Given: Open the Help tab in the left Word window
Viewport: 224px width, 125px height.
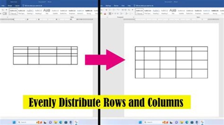Looking at the screenshot, I should point(3,6).
